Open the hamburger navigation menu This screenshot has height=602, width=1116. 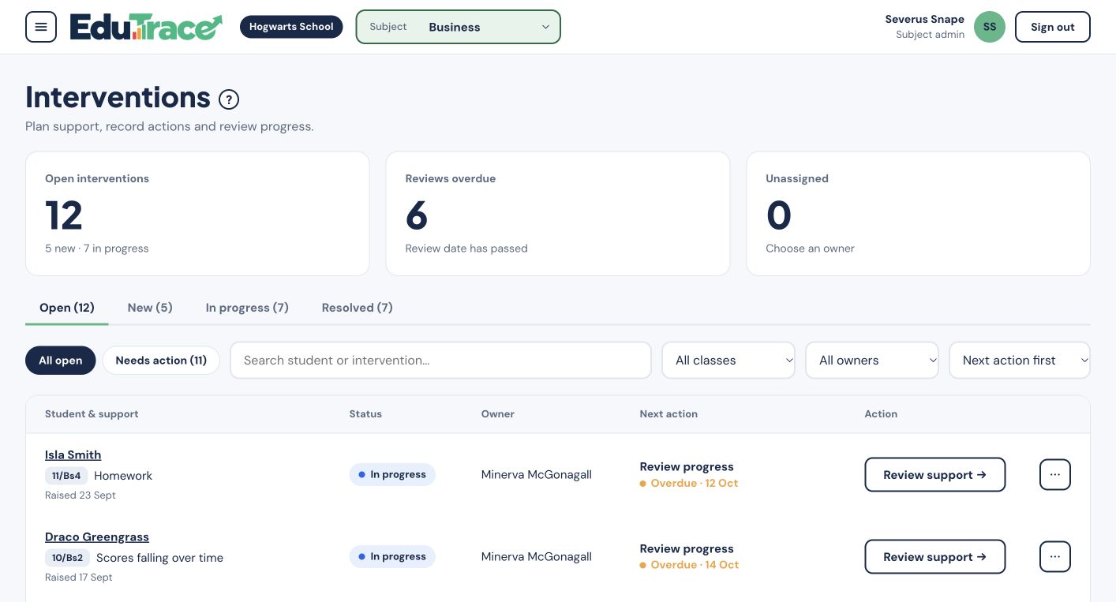click(x=41, y=27)
